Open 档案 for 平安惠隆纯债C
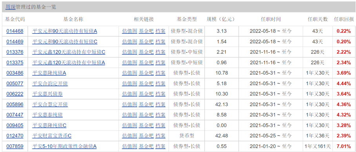This screenshot has height=152, width=356. pos(160,125)
